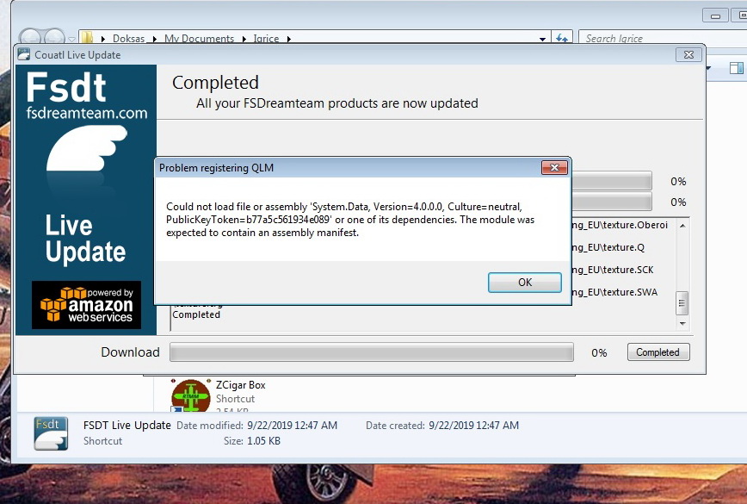The width and height of the screenshot is (747, 504).
Task: Click the texture.SWA log entry
Action: [615, 292]
